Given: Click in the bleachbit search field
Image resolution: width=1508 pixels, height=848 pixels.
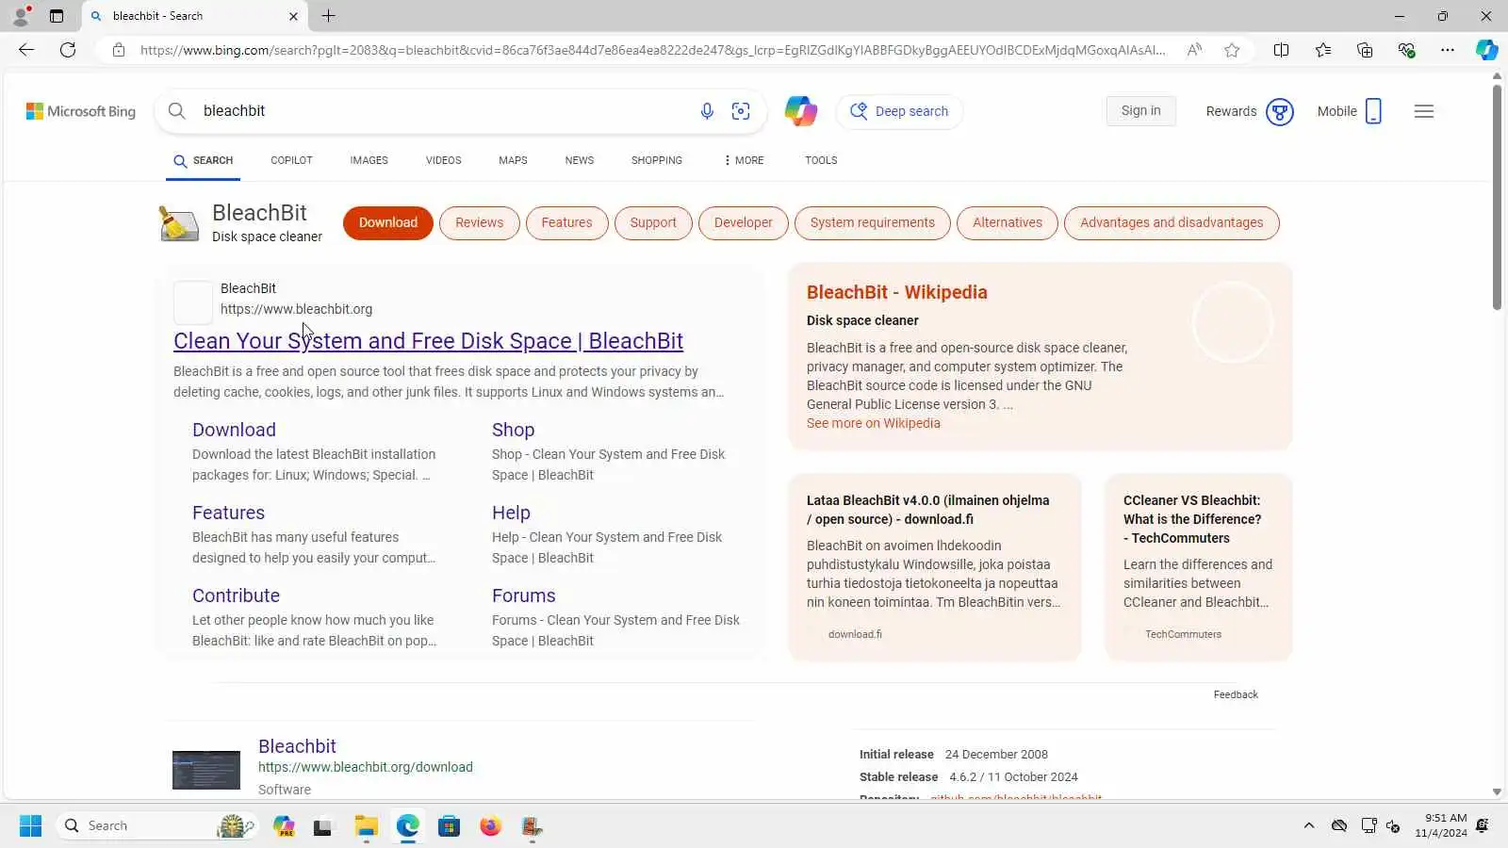Looking at the screenshot, I should (x=443, y=111).
